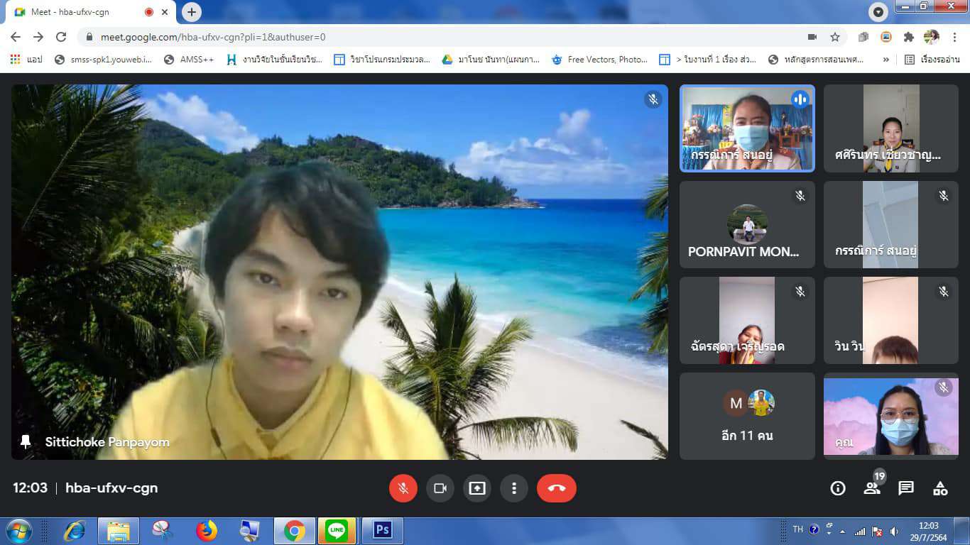Bookmark this page with the star icon
This screenshot has height=545, width=970.
tap(835, 37)
